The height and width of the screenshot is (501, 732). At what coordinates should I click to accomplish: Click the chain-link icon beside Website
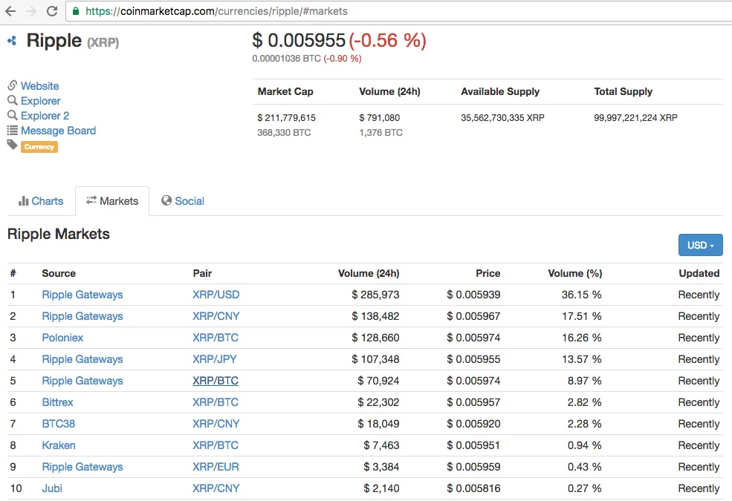pyautogui.click(x=13, y=85)
